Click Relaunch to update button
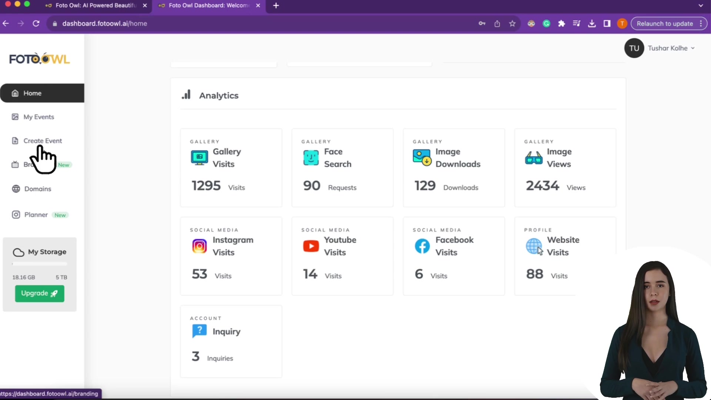 [664, 24]
